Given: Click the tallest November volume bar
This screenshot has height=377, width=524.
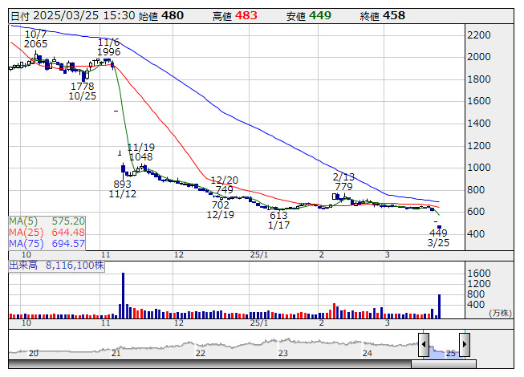Looking at the screenshot, I should (x=123, y=295).
